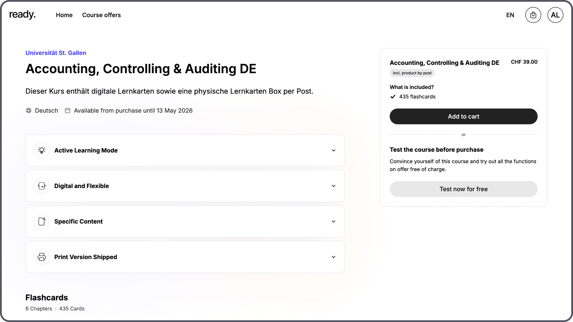Open the Universität St. Gallen link
The image size is (573, 322).
click(x=56, y=53)
